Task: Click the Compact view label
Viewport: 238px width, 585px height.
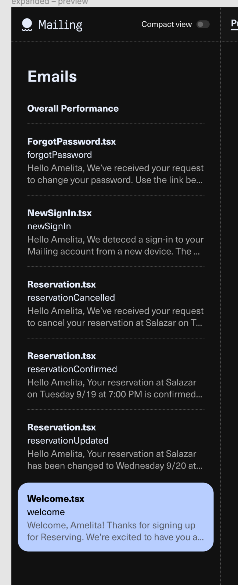Action: point(166,24)
